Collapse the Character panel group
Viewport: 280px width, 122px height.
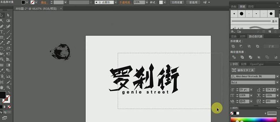coord(231,64)
